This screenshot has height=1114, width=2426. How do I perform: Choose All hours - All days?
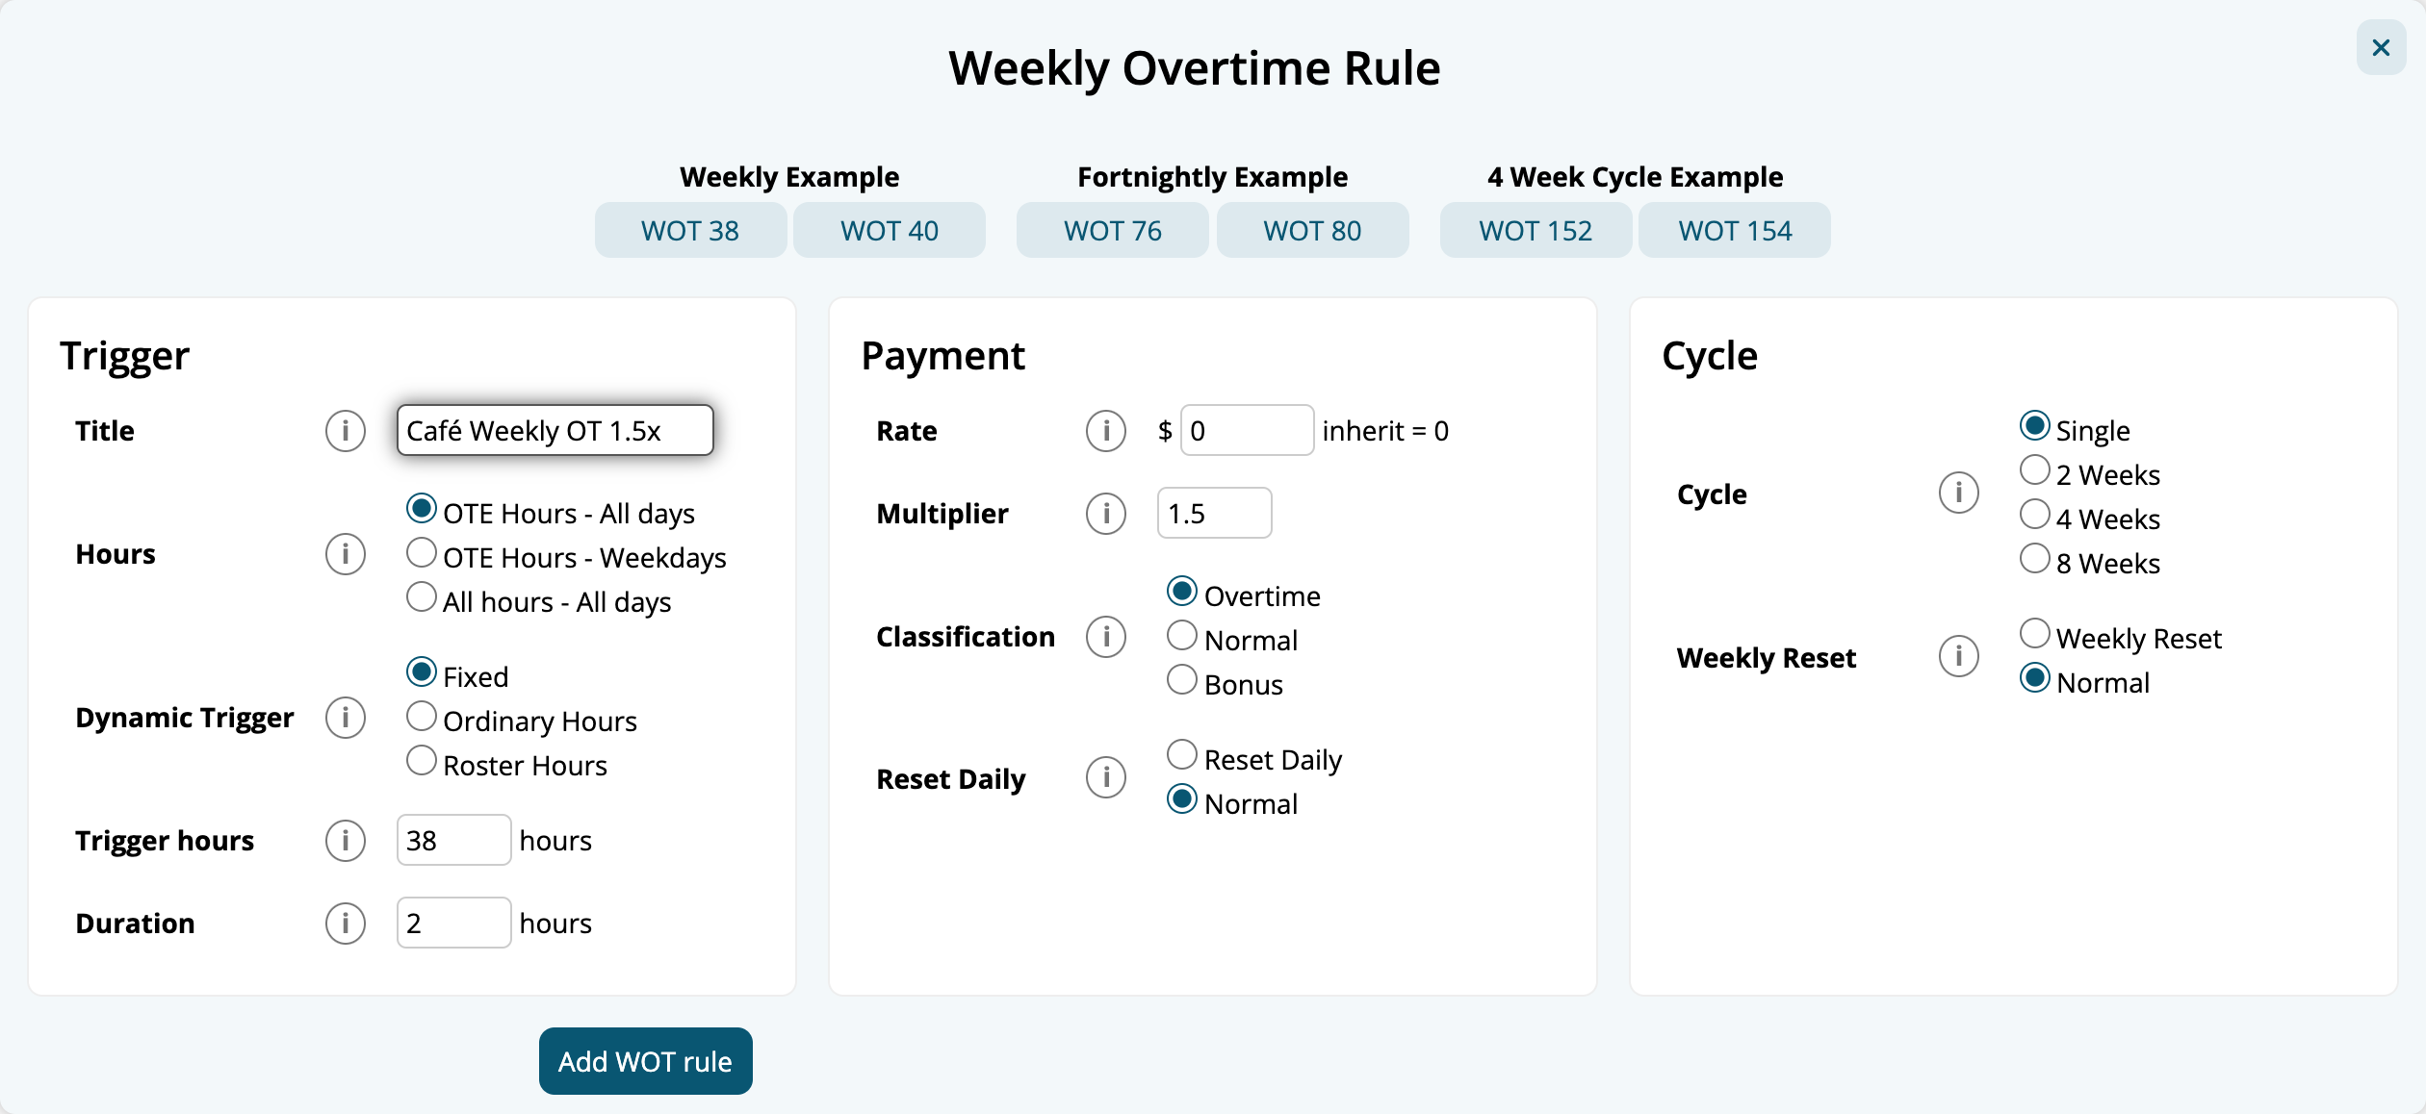click(x=421, y=597)
